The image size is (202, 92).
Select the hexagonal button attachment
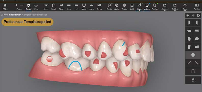pyautogui.click(x=193, y=55)
